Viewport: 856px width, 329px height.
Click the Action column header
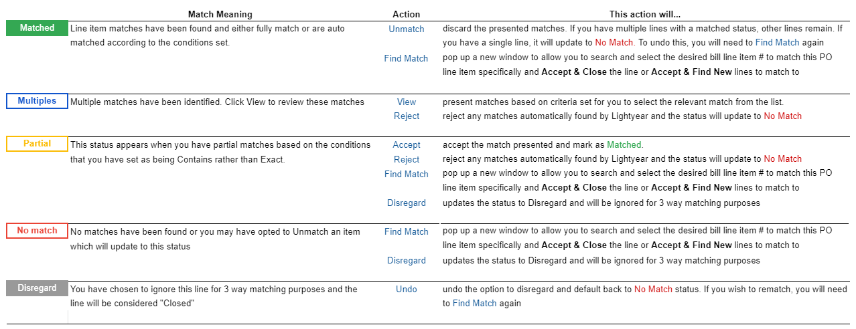coord(407,13)
